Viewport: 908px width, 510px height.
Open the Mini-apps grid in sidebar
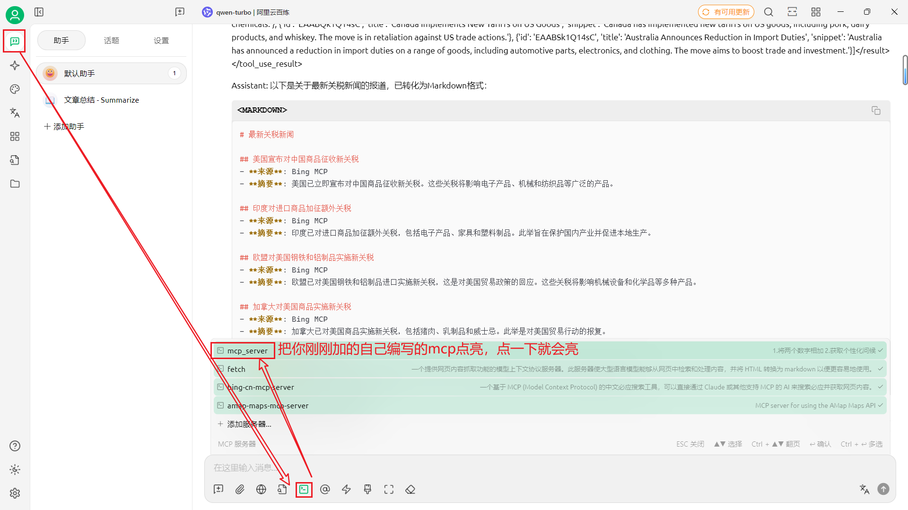(x=15, y=136)
